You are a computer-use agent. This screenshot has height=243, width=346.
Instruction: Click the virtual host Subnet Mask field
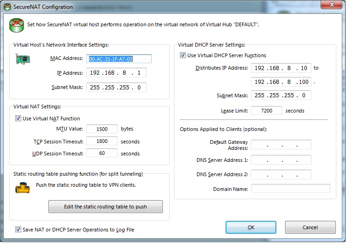[116, 88]
